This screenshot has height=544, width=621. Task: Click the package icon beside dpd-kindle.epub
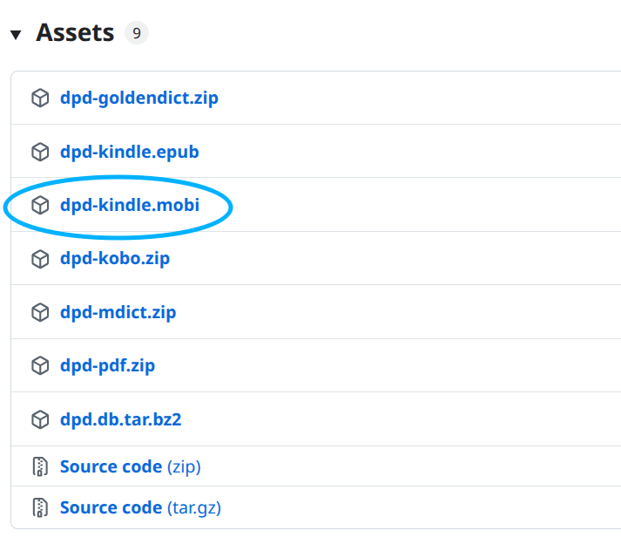40,152
